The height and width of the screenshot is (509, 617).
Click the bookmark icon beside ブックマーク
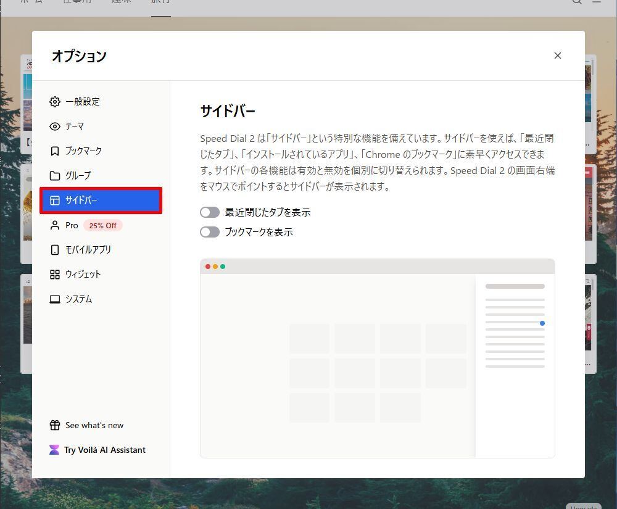pyautogui.click(x=55, y=151)
